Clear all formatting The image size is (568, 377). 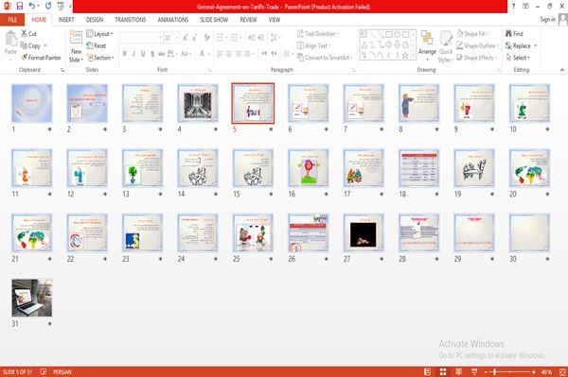pos(206,38)
